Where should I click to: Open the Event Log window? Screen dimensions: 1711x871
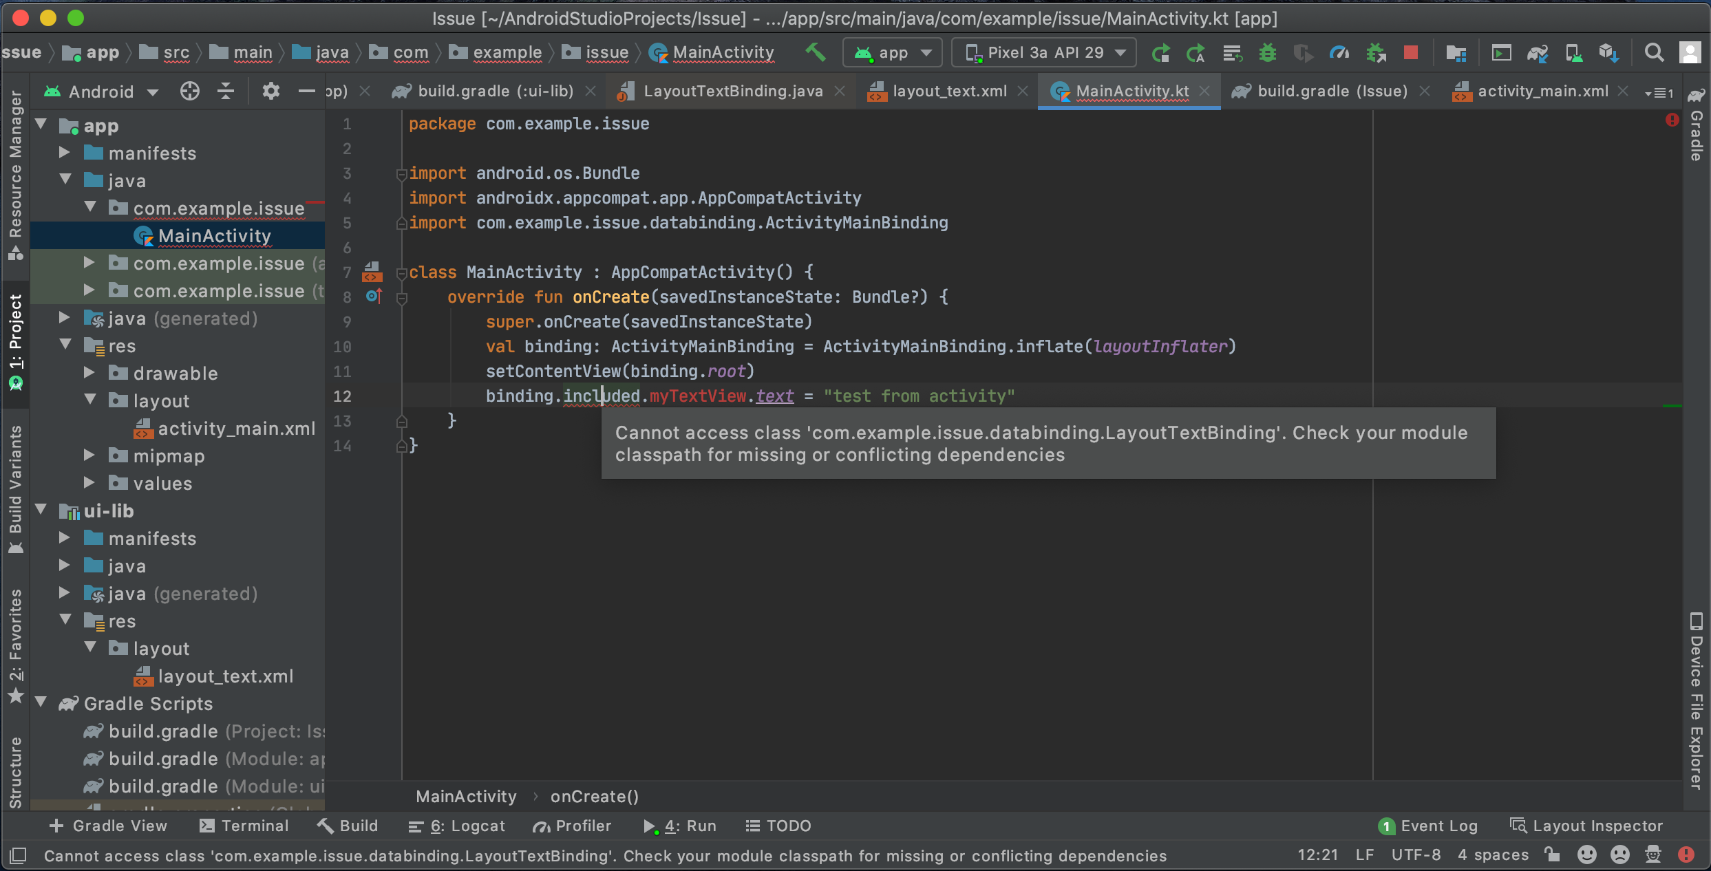[x=1428, y=826]
